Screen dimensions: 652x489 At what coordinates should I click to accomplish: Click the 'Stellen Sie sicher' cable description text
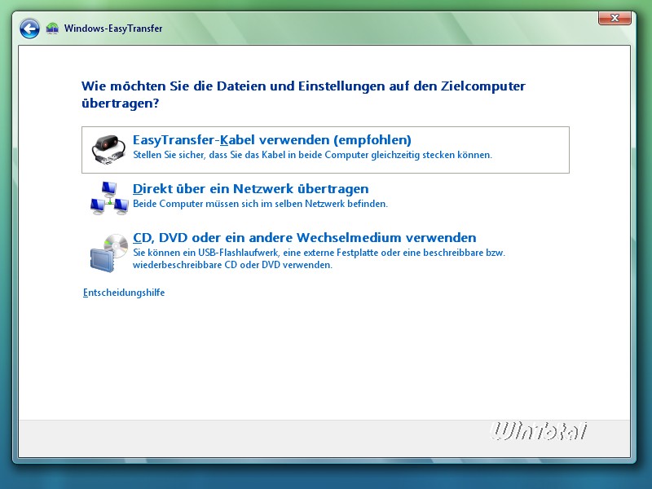(x=312, y=155)
